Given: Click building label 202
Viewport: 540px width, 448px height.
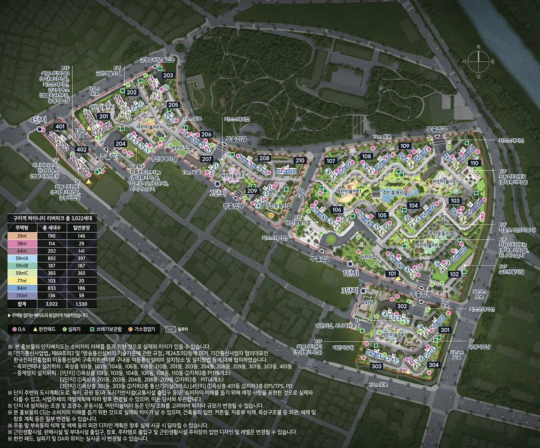Looking at the screenshot, I should (132, 93).
